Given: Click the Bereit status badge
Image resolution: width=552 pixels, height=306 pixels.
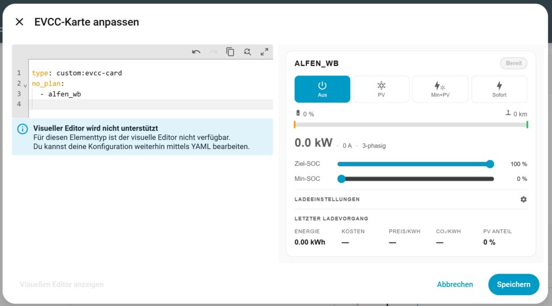Looking at the screenshot, I should (x=513, y=63).
